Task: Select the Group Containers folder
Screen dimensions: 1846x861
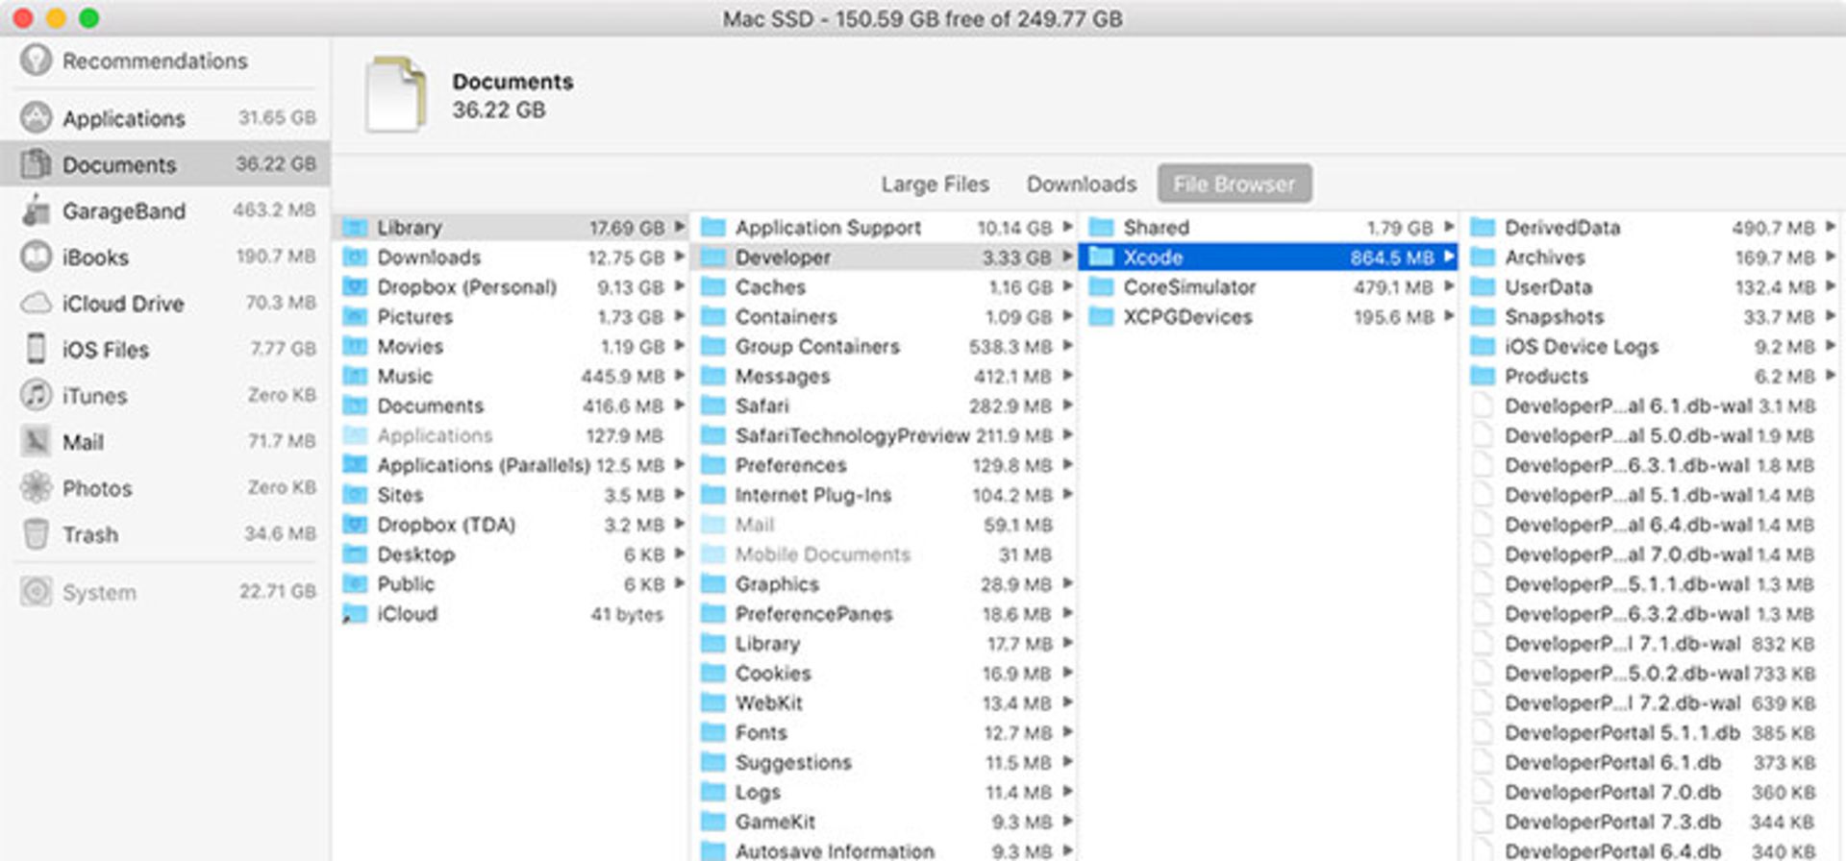Action: (x=884, y=347)
